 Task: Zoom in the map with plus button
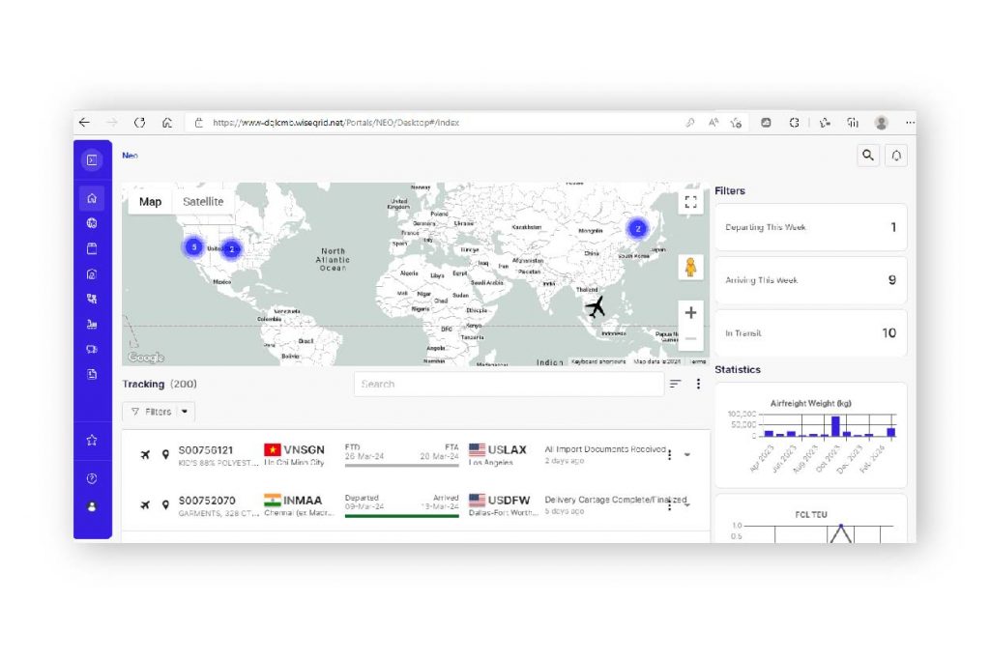690,313
